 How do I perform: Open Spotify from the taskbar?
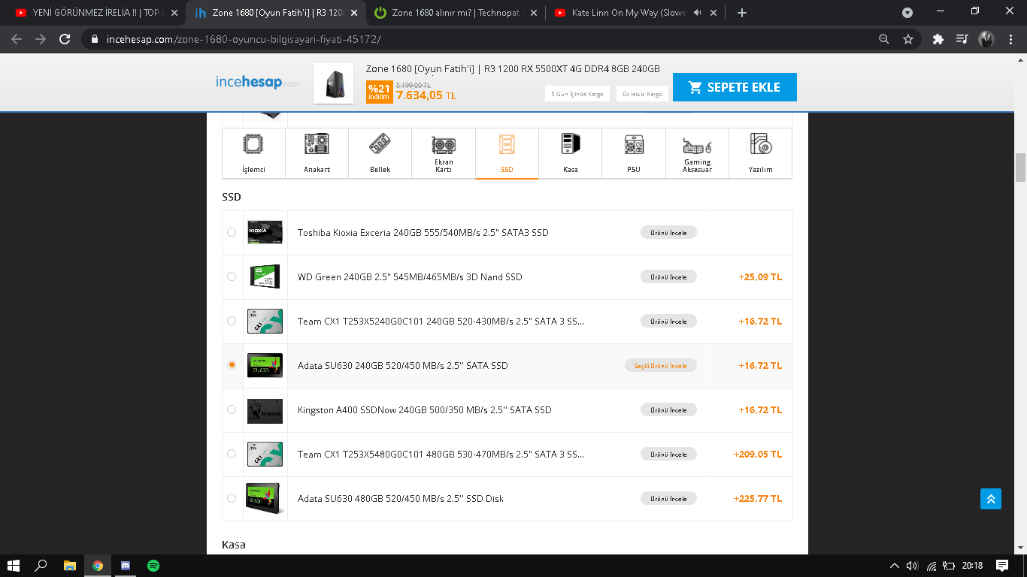coord(153,565)
